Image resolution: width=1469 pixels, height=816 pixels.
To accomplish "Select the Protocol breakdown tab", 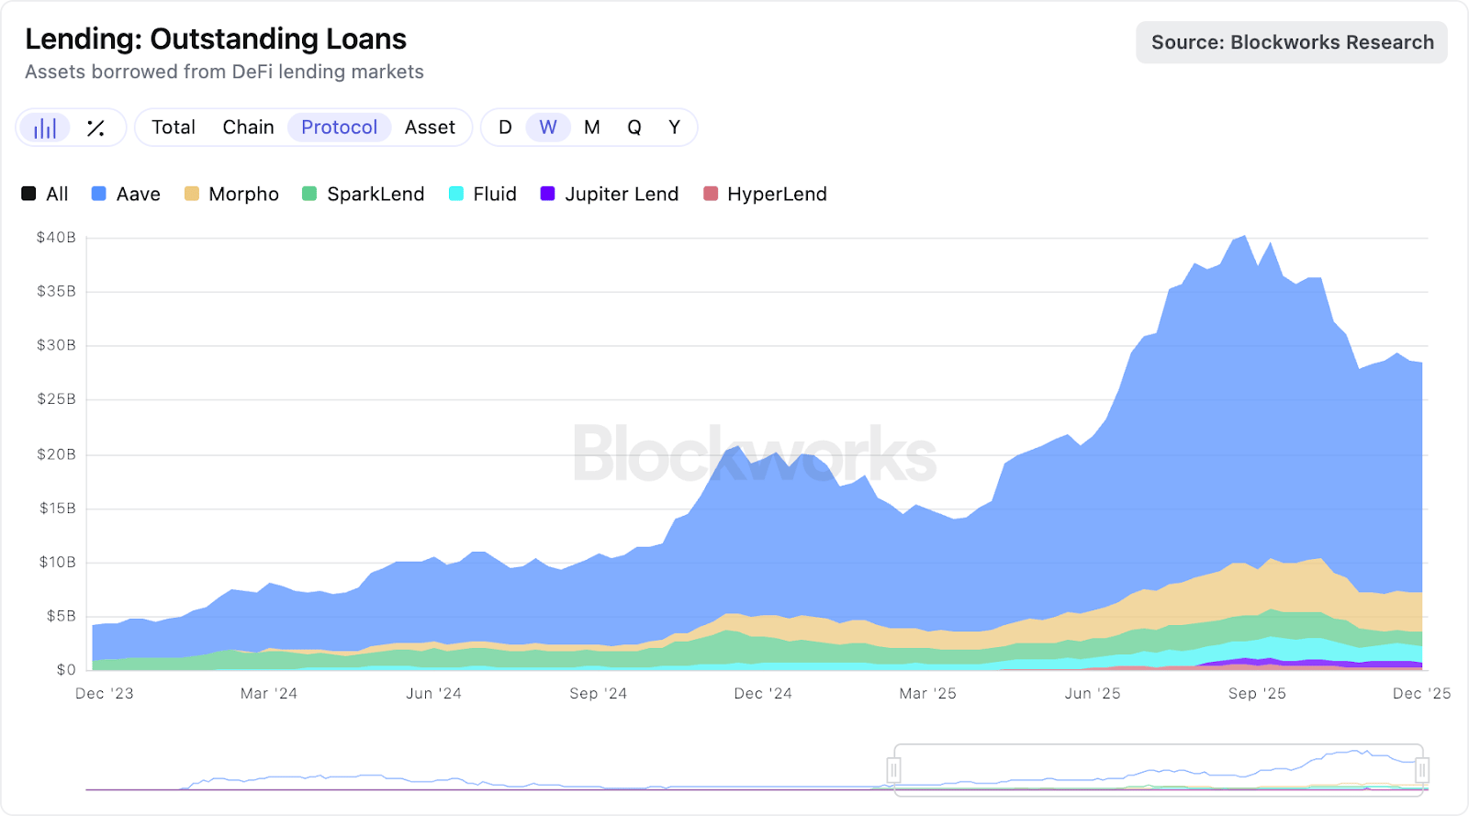I will [340, 128].
